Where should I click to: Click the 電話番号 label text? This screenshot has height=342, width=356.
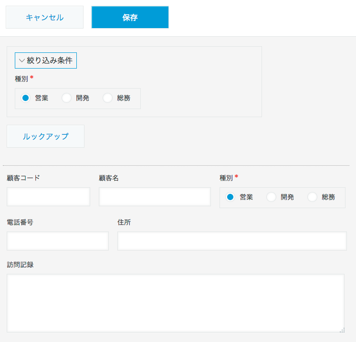coord(20,222)
